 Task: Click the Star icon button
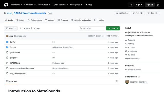point(148,13)
